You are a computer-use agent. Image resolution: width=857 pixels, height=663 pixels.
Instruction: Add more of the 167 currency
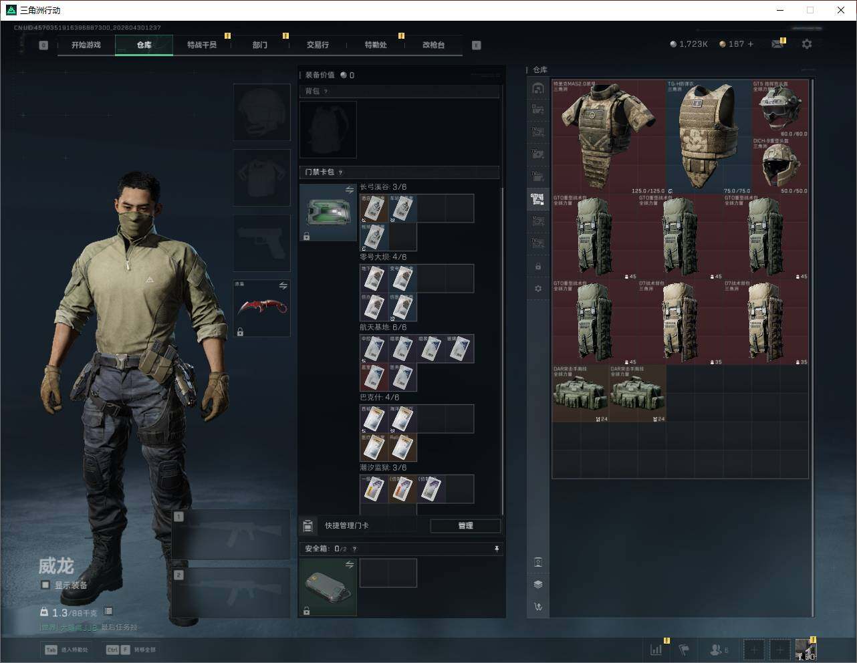(x=751, y=44)
